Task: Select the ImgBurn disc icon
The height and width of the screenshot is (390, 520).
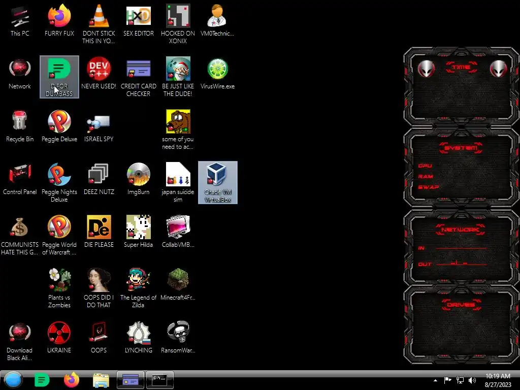Action: tap(138, 179)
